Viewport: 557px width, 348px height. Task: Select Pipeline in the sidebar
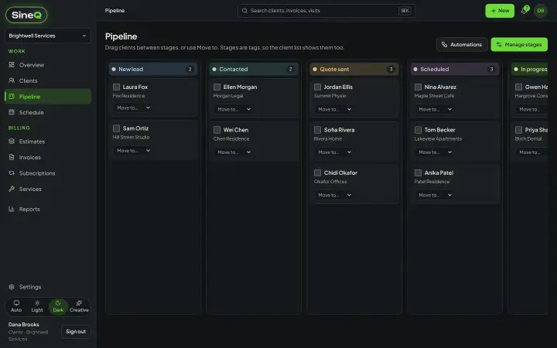[48, 97]
